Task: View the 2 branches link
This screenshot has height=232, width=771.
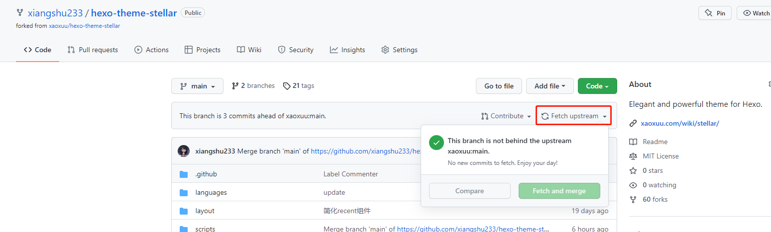Action: (253, 86)
